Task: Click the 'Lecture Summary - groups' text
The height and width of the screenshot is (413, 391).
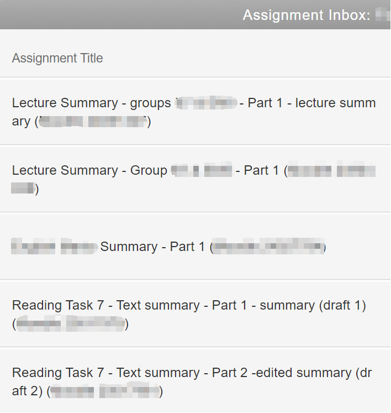Action: click(x=92, y=103)
